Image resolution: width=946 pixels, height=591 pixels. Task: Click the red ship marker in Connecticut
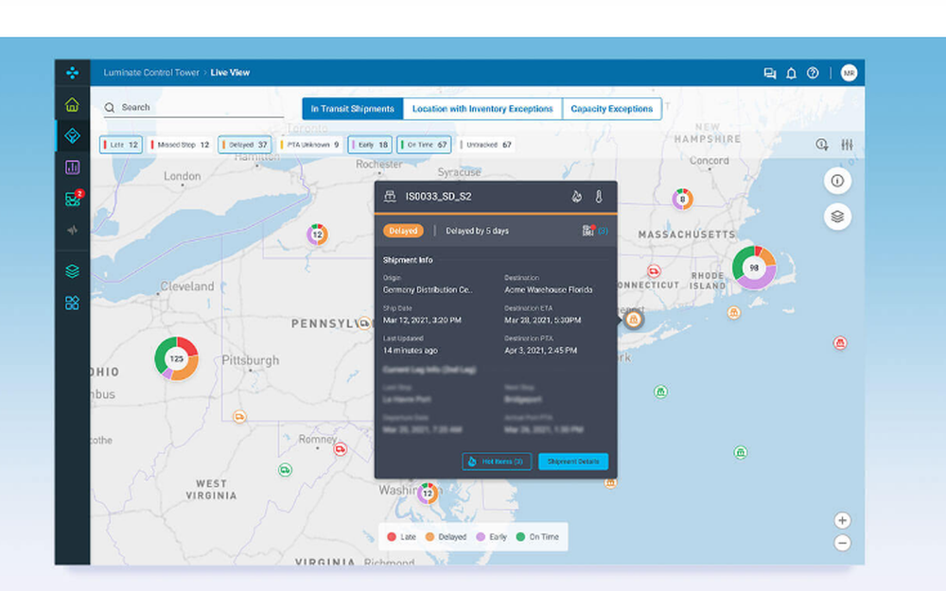pyautogui.click(x=654, y=270)
